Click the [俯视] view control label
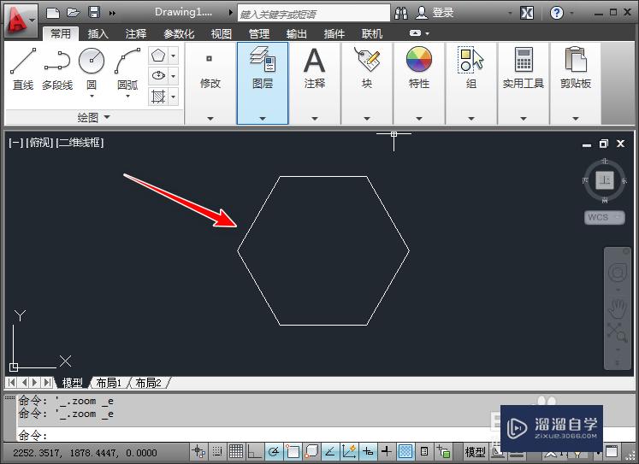Image resolution: width=639 pixels, height=464 pixels. pyautogui.click(x=39, y=143)
